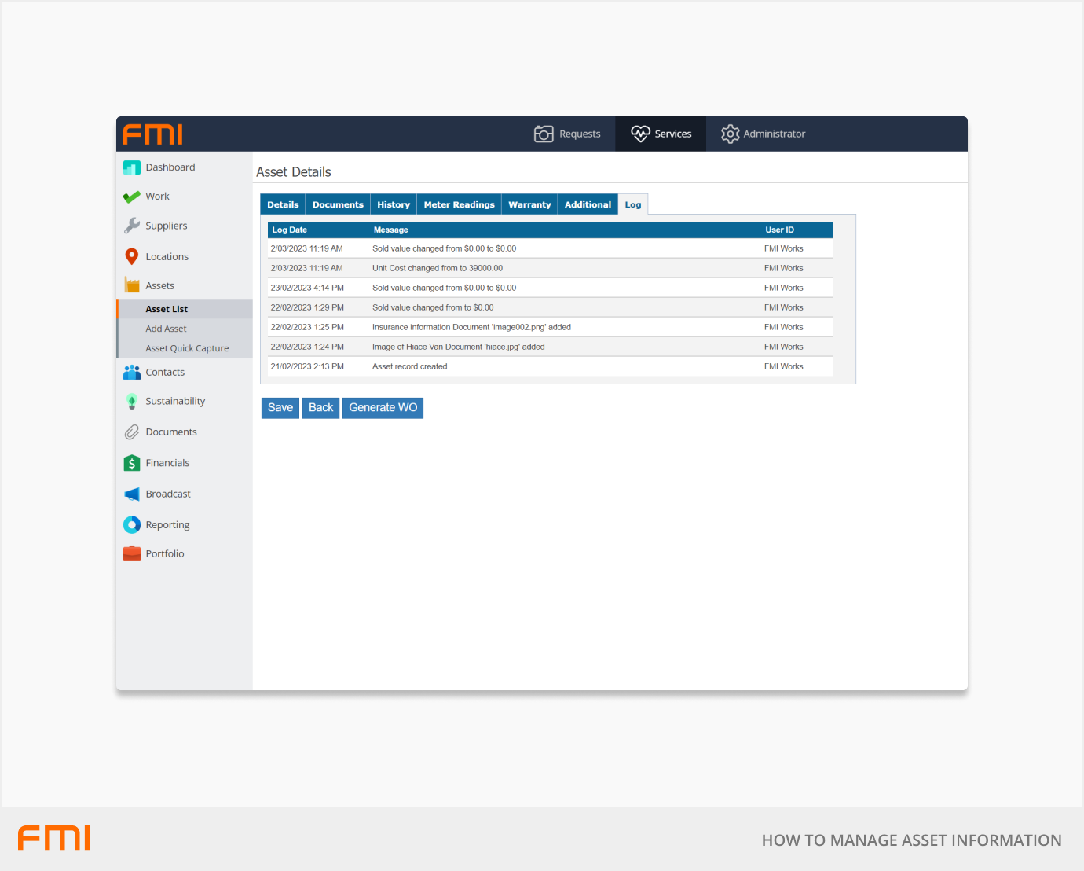Click the green checkmark Work icon
The height and width of the screenshot is (871, 1084).
(x=131, y=197)
